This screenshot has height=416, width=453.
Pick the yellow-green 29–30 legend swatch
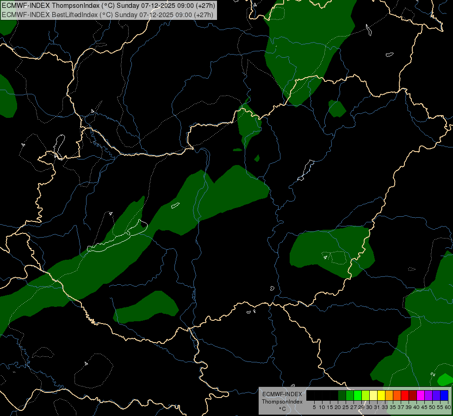point(366,395)
